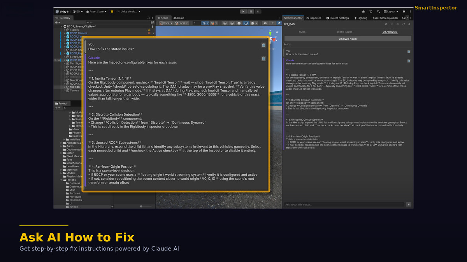Image resolution: width=467 pixels, height=262 pixels.
Task: Open the Local handle rotation dropdown
Action: click(x=182, y=23)
